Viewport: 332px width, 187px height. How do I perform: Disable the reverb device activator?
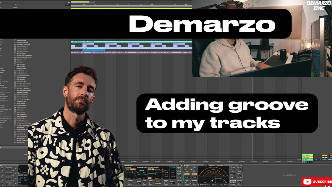[x=125, y=165]
